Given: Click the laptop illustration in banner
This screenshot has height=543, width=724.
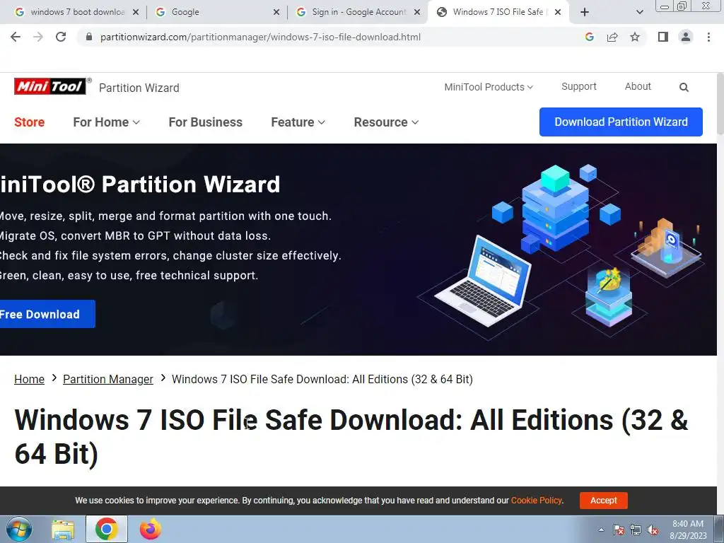Looking at the screenshot, I should click(x=482, y=281).
